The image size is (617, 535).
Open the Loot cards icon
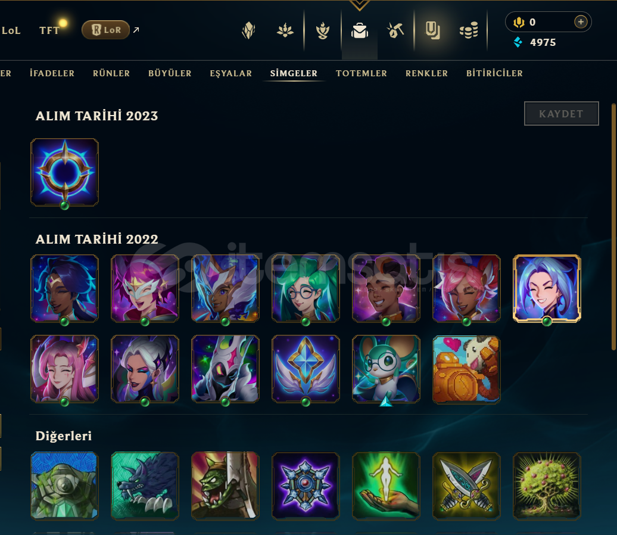[x=432, y=30]
